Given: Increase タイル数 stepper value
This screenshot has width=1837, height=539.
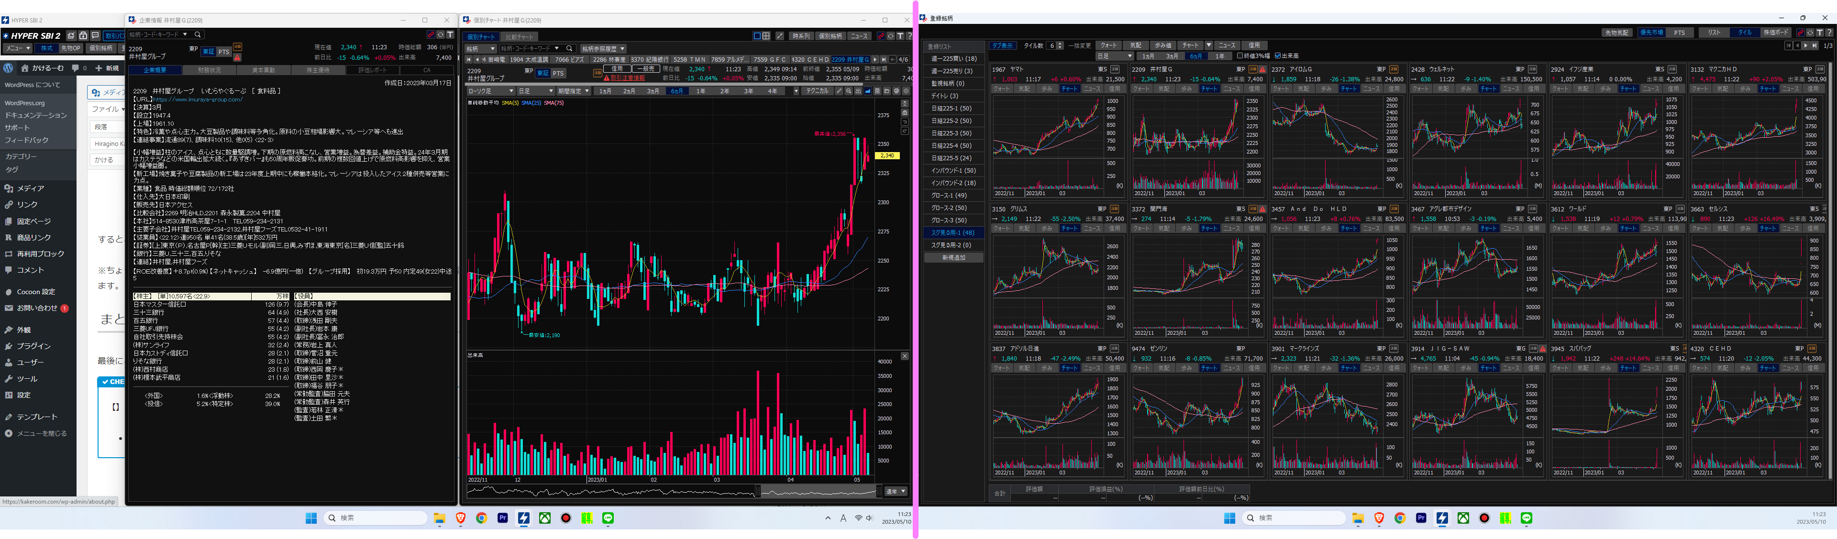Looking at the screenshot, I should tap(1060, 44).
